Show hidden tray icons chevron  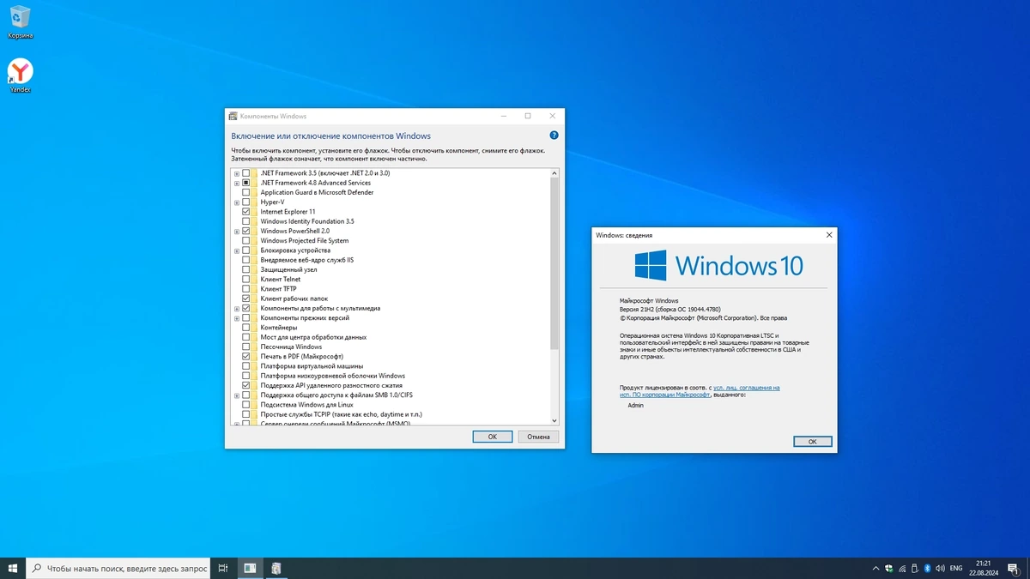point(875,568)
